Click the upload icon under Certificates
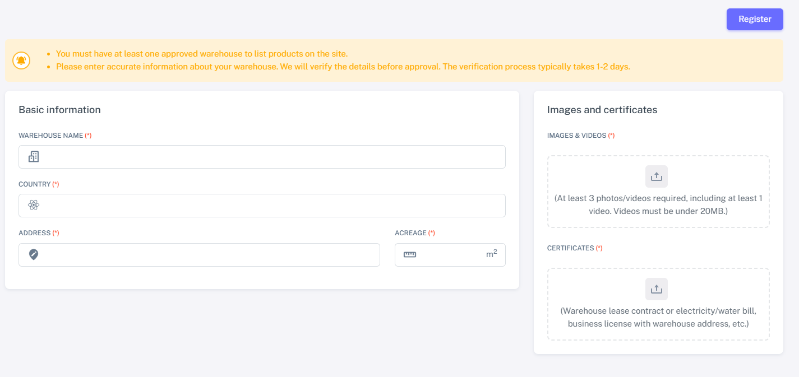Image resolution: width=799 pixels, height=377 pixels. point(657,289)
